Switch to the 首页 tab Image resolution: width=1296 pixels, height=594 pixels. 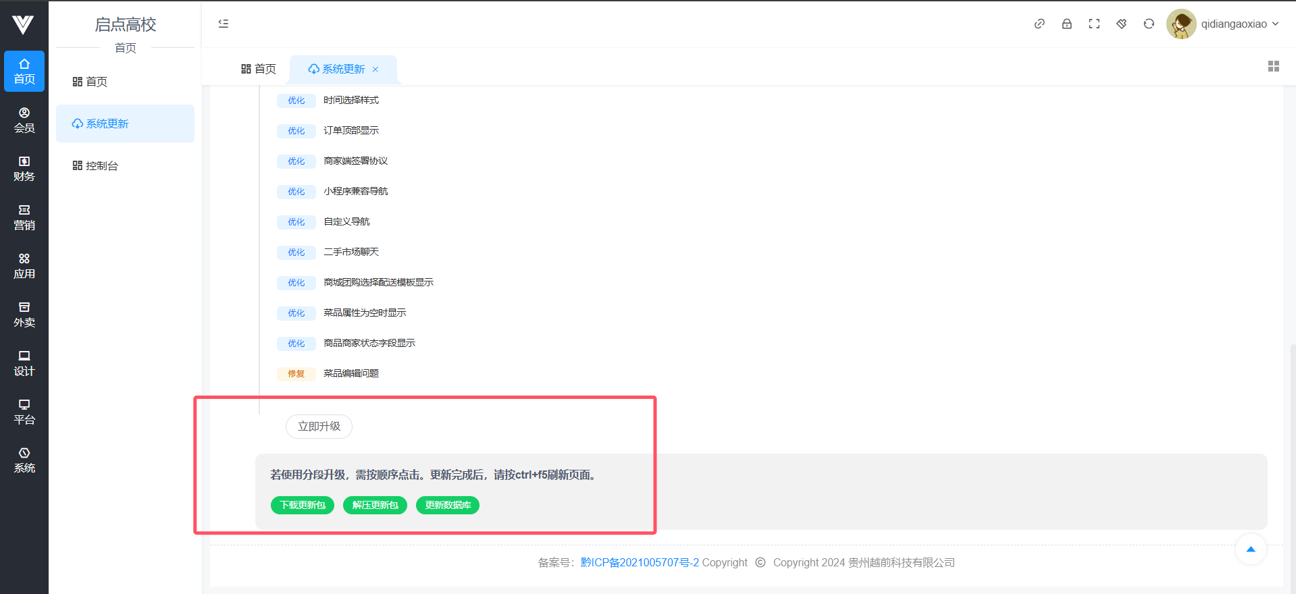point(259,69)
